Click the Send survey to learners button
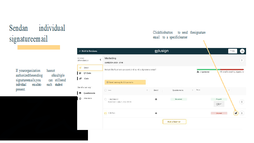This screenshot has height=143, width=254. pos(125,82)
